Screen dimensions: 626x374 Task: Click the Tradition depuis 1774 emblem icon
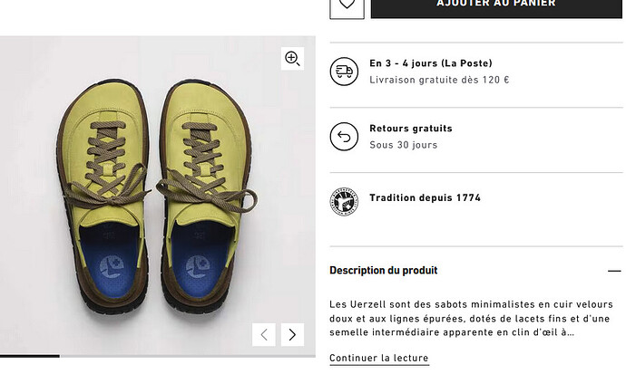344,202
